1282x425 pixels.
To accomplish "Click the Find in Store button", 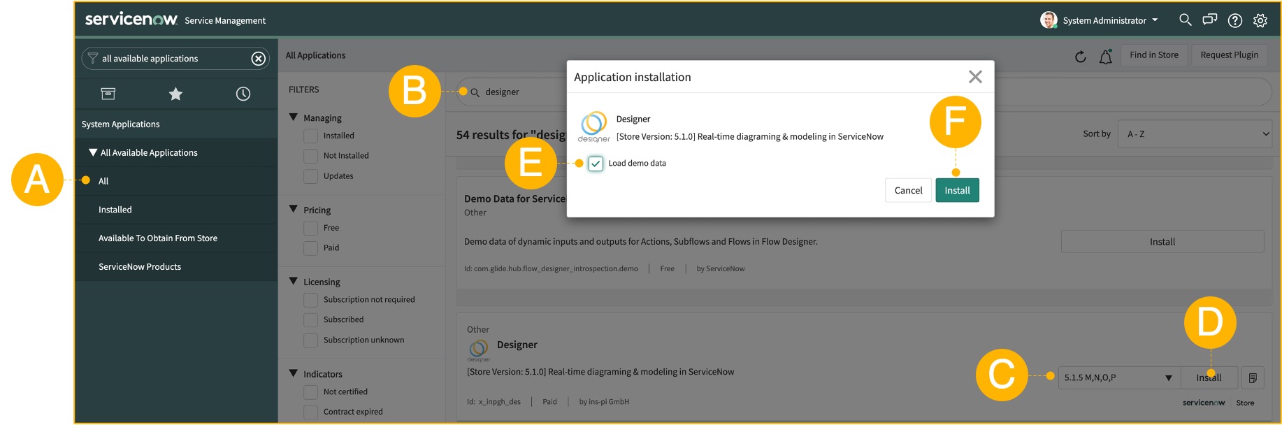I will 1153,55.
